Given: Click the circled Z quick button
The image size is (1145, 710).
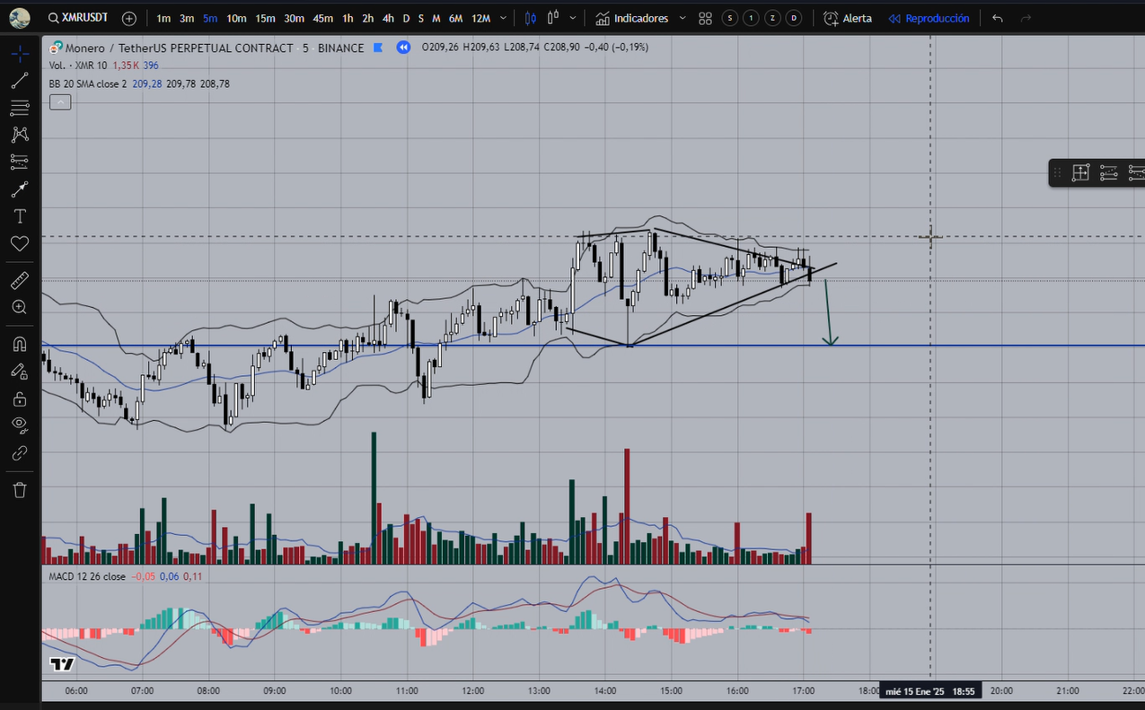Looking at the screenshot, I should pos(773,18).
